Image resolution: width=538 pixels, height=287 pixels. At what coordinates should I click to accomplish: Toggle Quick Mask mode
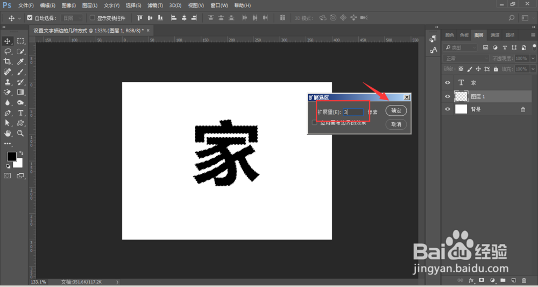pyautogui.click(x=7, y=176)
